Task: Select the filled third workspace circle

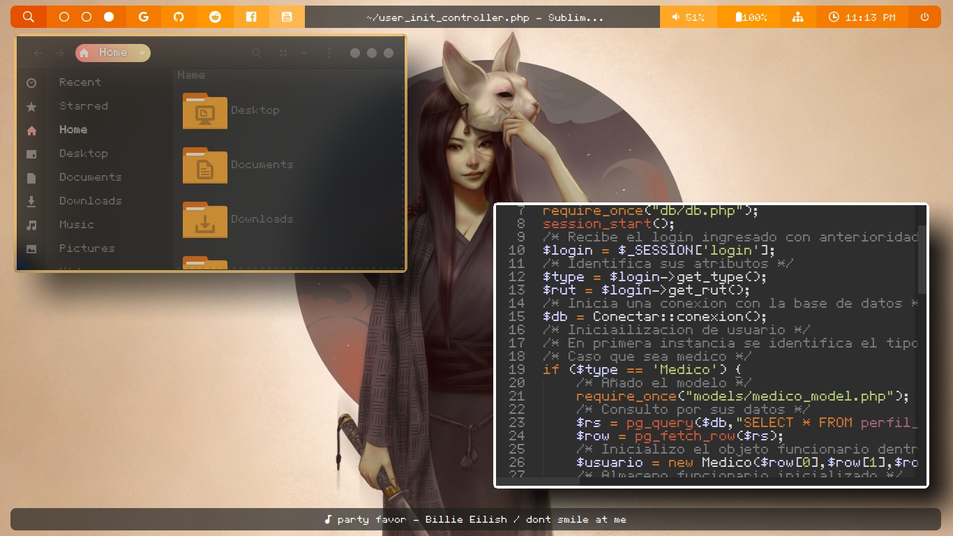Action: click(109, 17)
